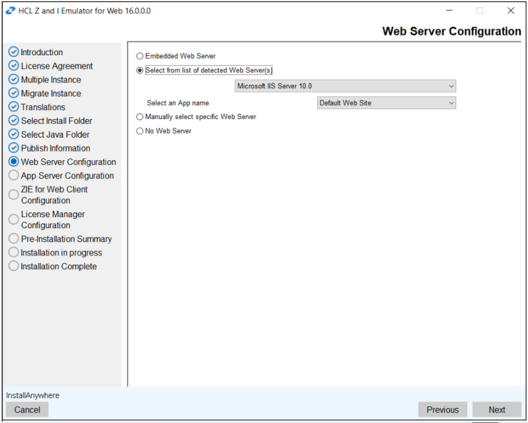
Task: Click the Select an App name label
Action: [178, 103]
